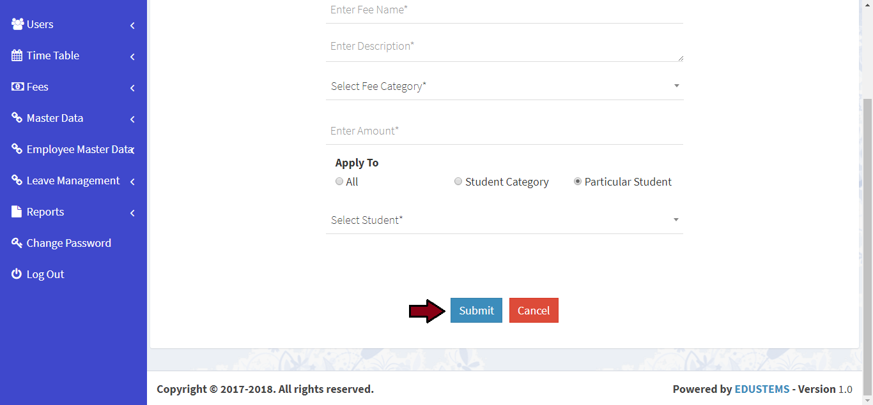Open the Select Fee Category dropdown

tap(504, 86)
